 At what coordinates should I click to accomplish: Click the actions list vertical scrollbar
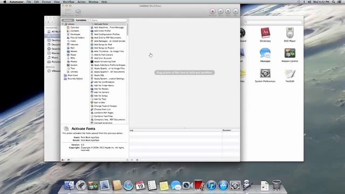(x=128, y=29)
